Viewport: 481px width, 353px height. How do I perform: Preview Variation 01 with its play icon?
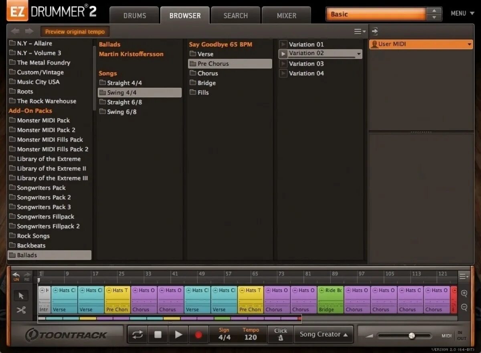[x=283, y=44]
